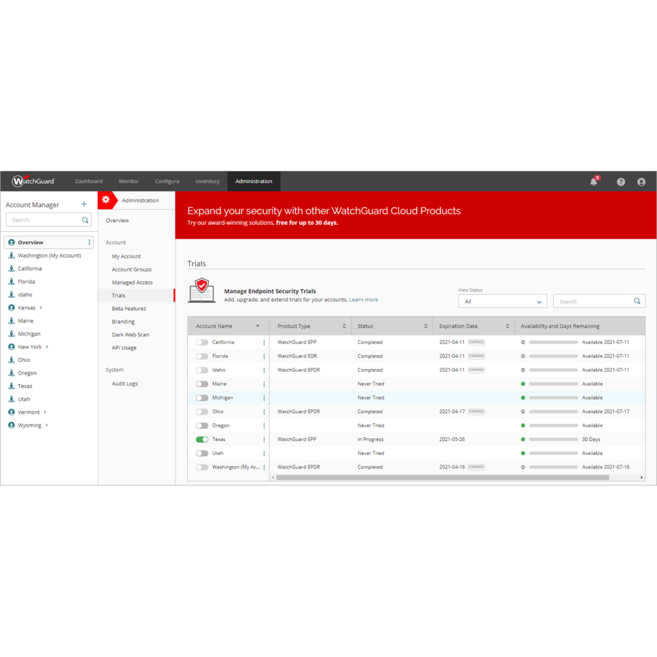657x657 pixels.
Task: Enable the Maine trial switch
Action: [202, 384]
